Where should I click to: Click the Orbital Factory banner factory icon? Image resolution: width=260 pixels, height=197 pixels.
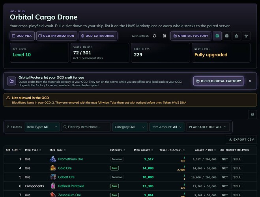pos(11,81)
